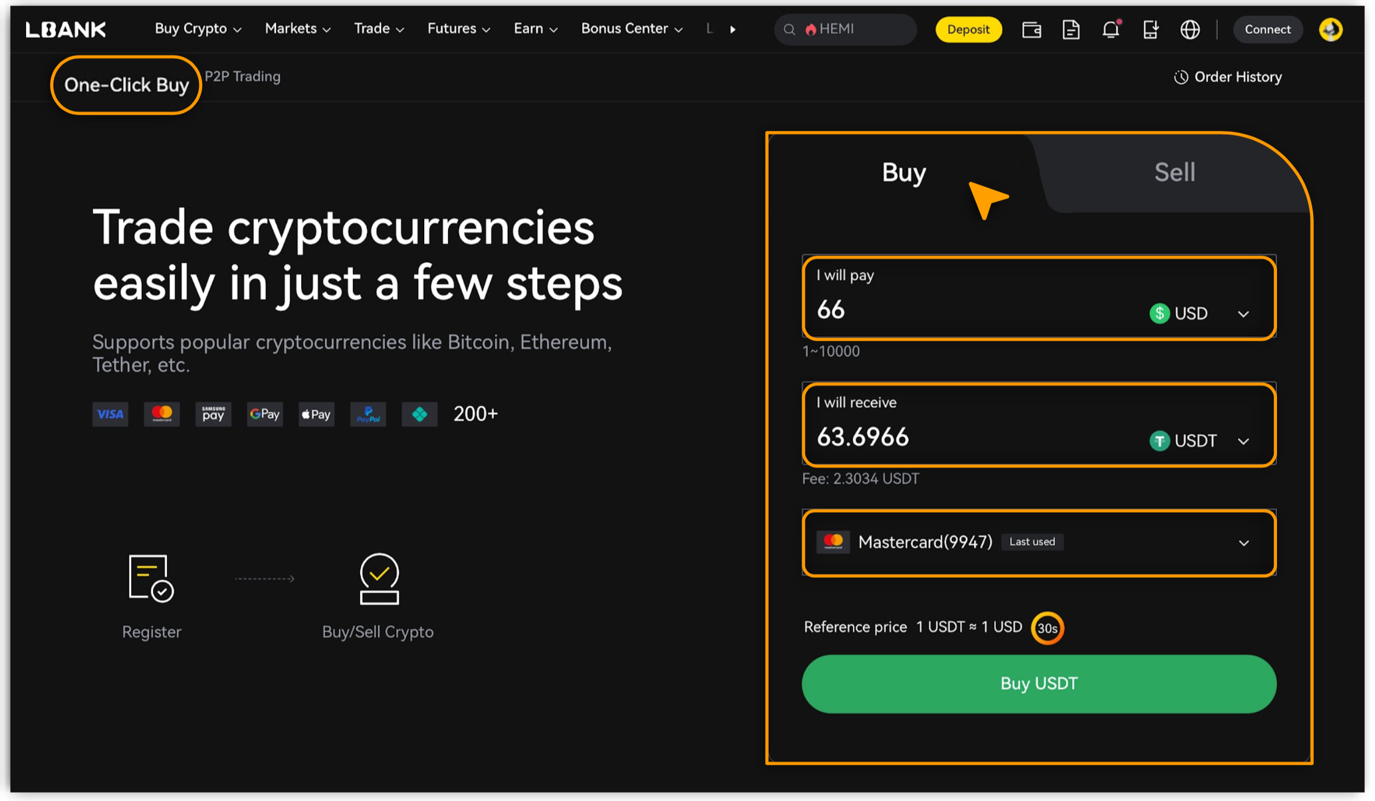Click the yellow Deposit button
This screenshot has width=1375, height=801.
pos(968,30)
